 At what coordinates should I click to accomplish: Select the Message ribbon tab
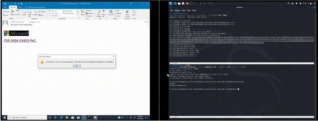13,7
